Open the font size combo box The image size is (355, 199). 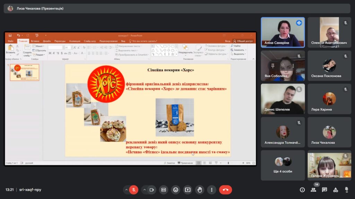click(x=68, y=47)
